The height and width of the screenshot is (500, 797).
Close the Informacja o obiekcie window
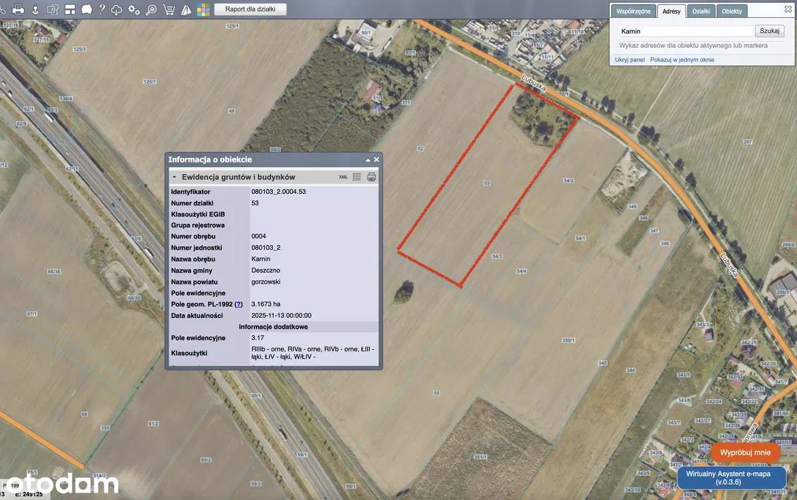(377, 160)
